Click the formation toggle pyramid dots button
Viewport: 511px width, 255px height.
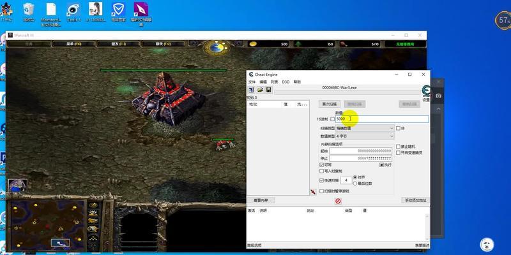93,238
